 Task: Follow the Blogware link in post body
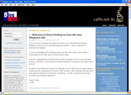coord(33,43)
